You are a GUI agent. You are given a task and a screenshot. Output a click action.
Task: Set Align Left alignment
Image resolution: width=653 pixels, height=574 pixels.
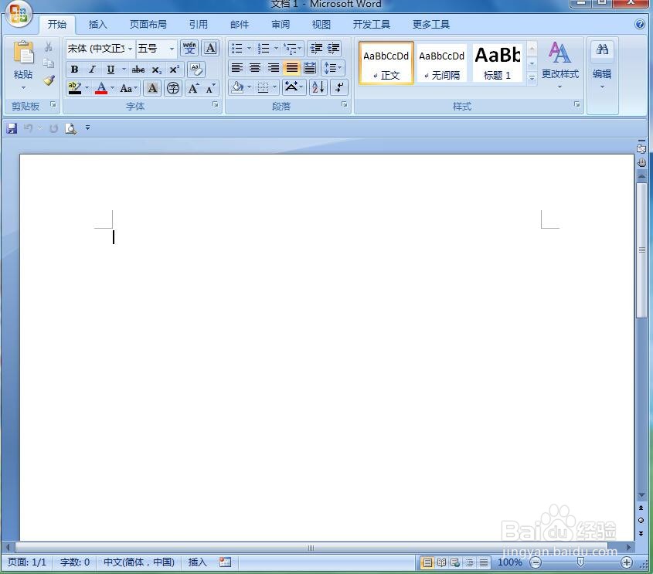[x=237, y=68]
